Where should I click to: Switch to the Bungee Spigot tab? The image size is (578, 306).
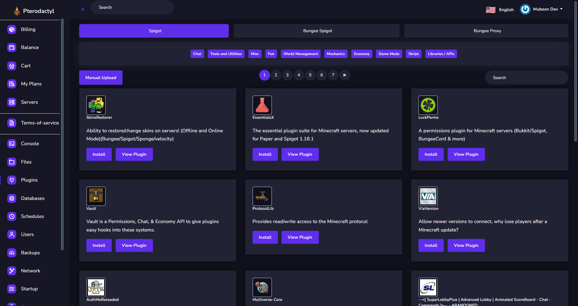(317, 31)
